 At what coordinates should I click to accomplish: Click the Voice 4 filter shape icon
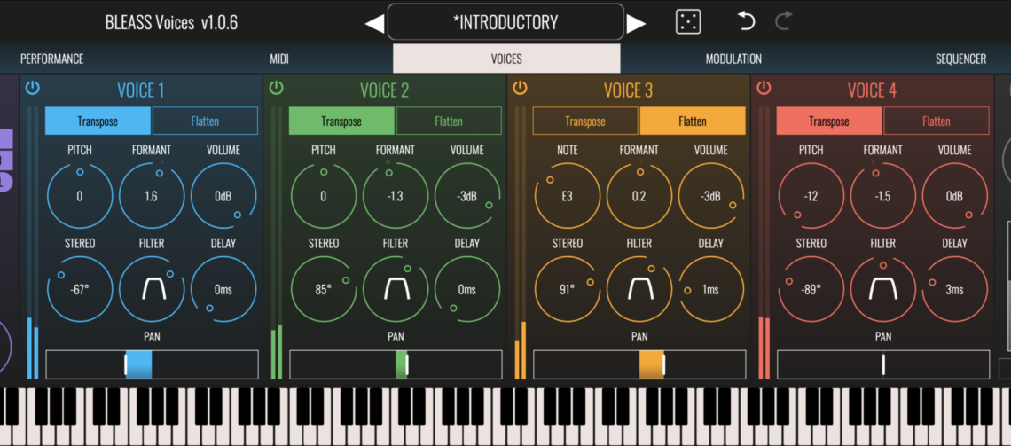(x=883, y=289)
